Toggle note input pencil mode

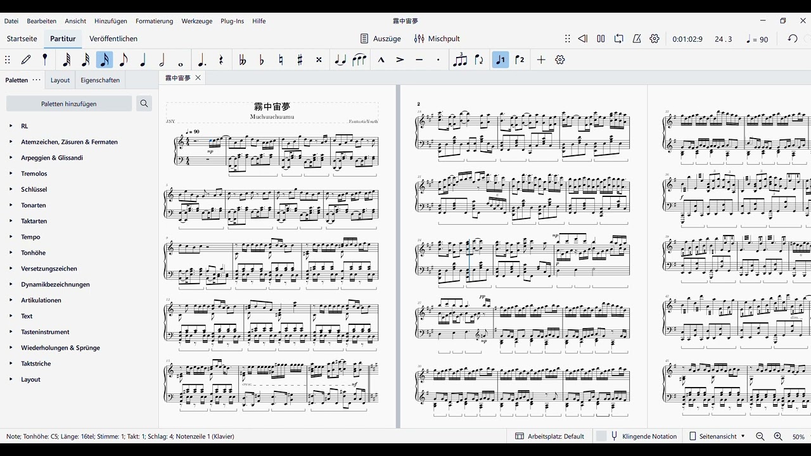click(x=26, y=60)
